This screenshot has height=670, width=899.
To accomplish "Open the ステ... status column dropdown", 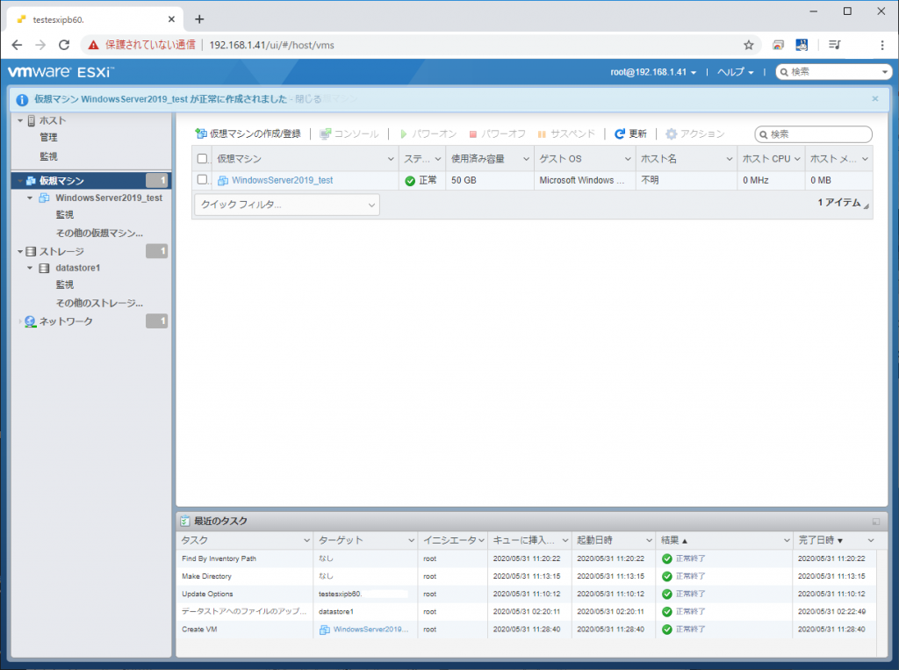I will (x=437, y=159).
